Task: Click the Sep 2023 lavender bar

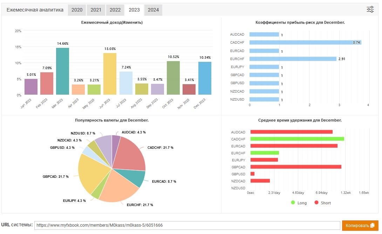Action: tap(157, 89)
